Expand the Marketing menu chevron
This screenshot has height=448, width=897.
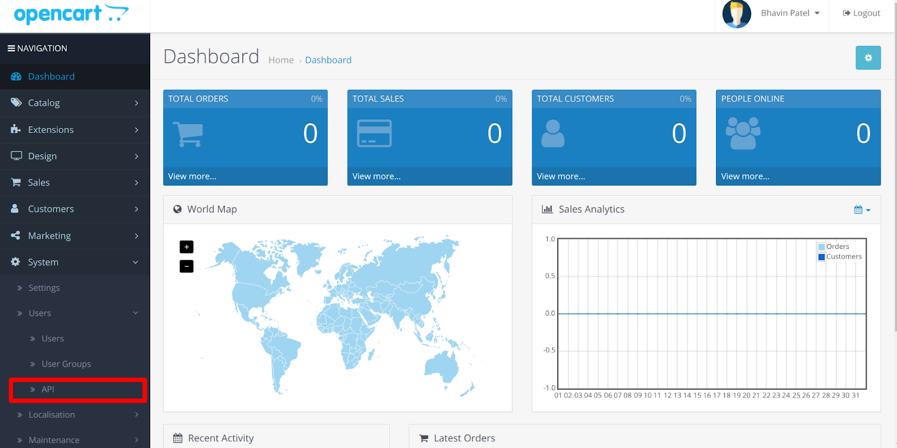coord(136,236)
